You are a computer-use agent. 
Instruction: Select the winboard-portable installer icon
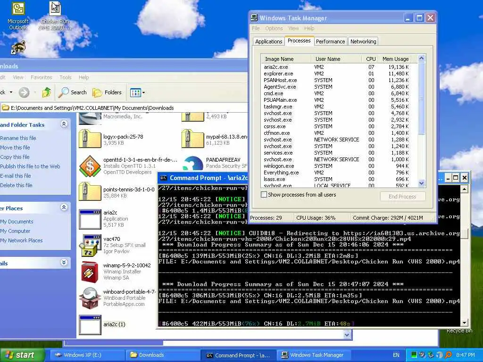click(x=90, y=298)
